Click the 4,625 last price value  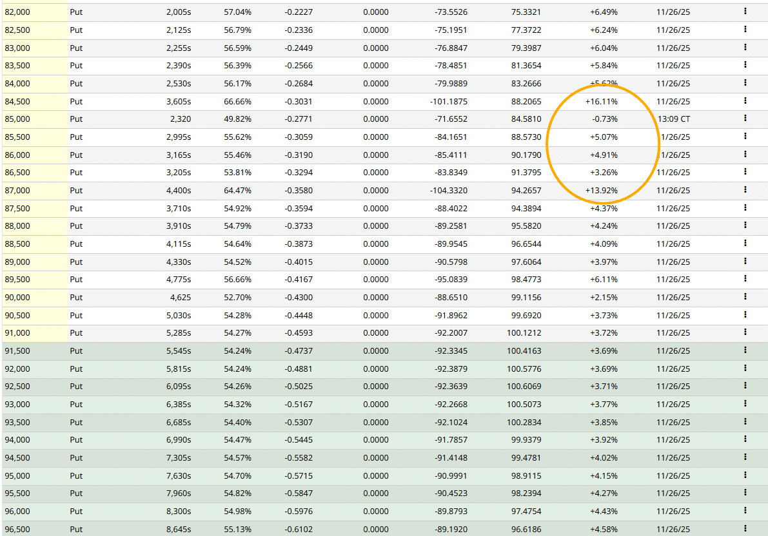pyautogui.click(x=181, y=298)
